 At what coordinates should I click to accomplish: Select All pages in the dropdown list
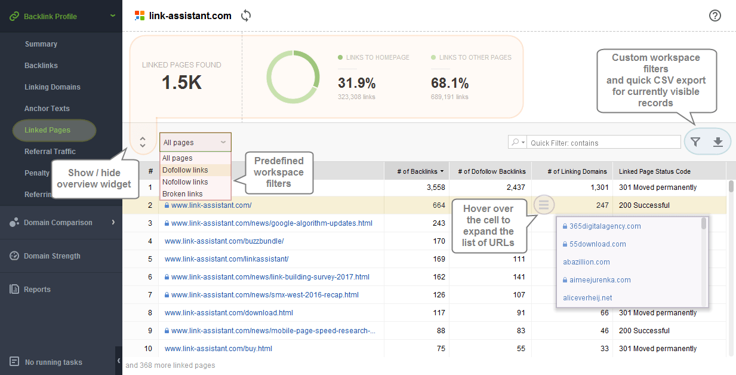195,158
